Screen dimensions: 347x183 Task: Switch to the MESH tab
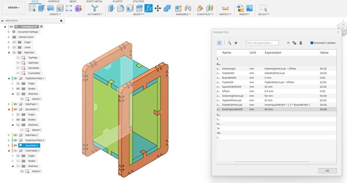pyautogui.click(x=72, y=2)
